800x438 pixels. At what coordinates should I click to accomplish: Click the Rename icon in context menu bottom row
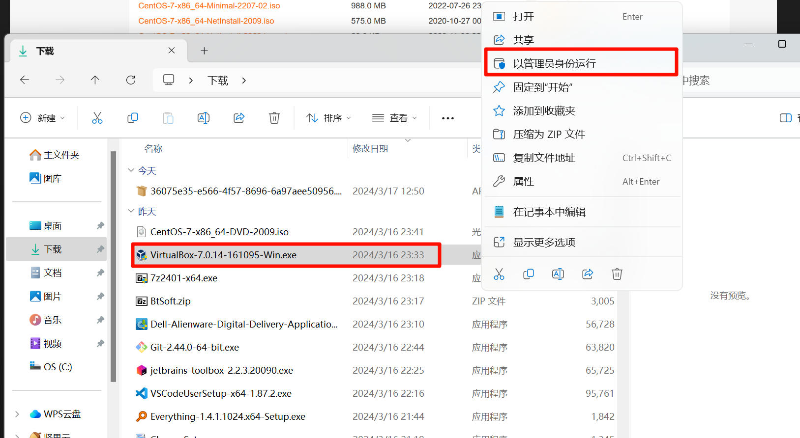coord(558,274)
